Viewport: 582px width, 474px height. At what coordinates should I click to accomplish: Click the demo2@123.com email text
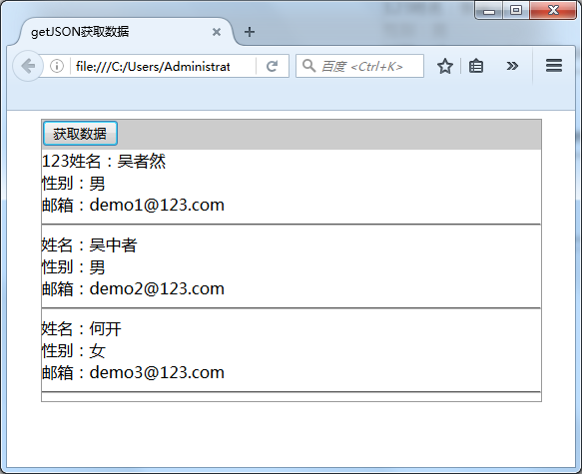(157, 289)
